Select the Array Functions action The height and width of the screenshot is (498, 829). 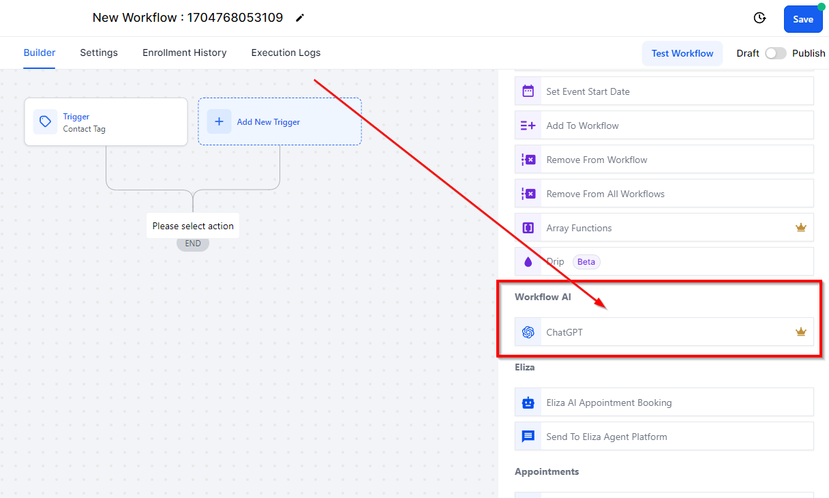tap(664, 228)
